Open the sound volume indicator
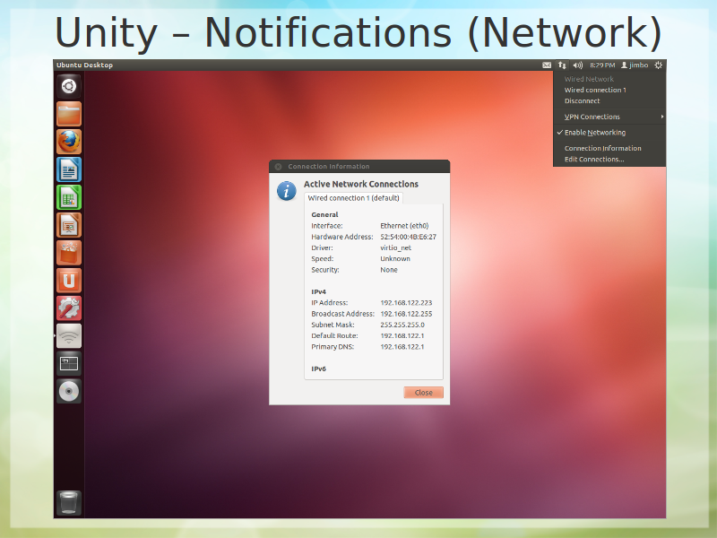Screen dimensions: 717x538 pyautogui.click(x=577, y=65)
